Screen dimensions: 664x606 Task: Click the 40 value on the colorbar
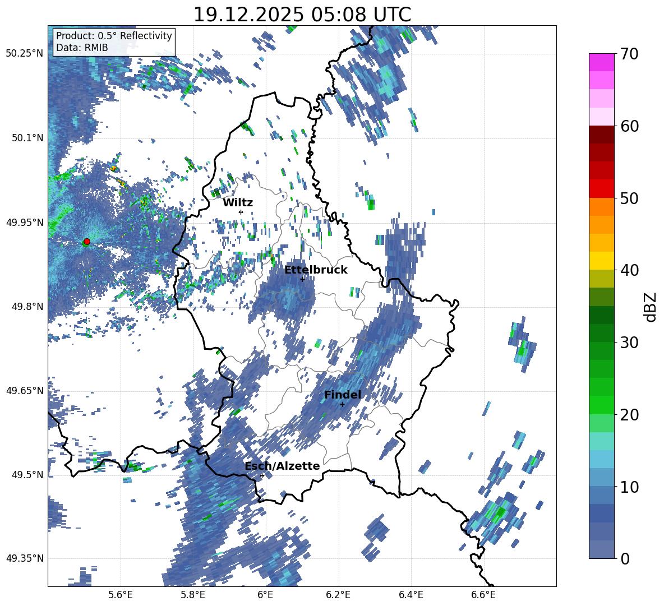pos(629,270)
